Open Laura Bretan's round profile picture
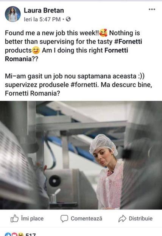The image size is (162, 236). [x=12, y=14]
